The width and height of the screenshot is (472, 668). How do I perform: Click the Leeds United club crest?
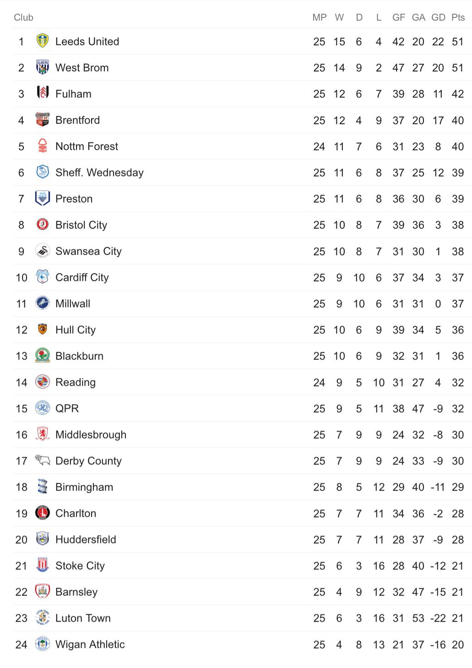pyautogui.click(x=43, y=41)
